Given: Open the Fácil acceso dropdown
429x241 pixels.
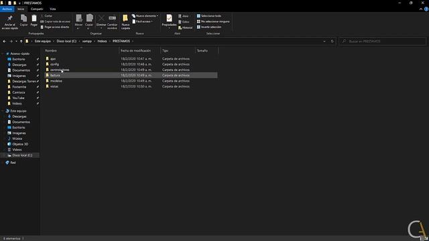Looking at the screenshot, I should point(142,21).
